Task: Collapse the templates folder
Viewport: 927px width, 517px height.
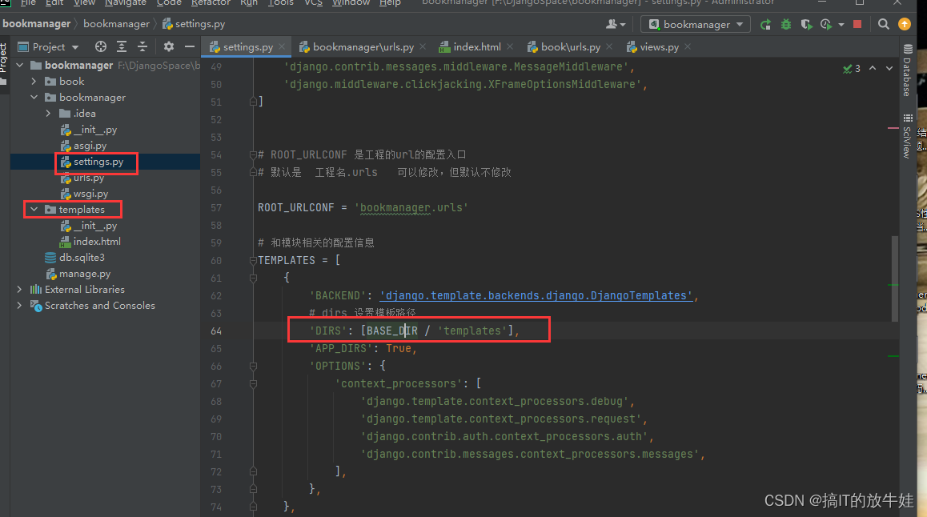Action: [x=34, y=210]
